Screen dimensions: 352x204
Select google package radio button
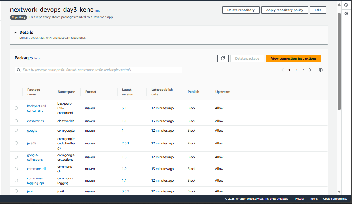pyautogui.click(x=16, y=130)
